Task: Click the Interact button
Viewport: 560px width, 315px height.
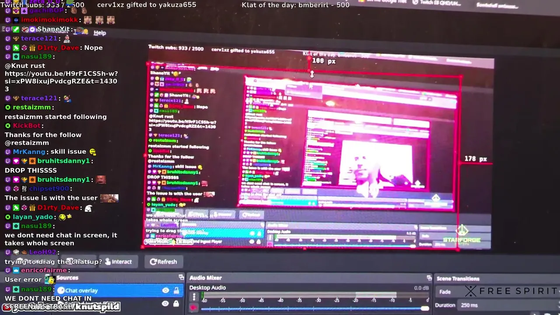Action: 118,262
